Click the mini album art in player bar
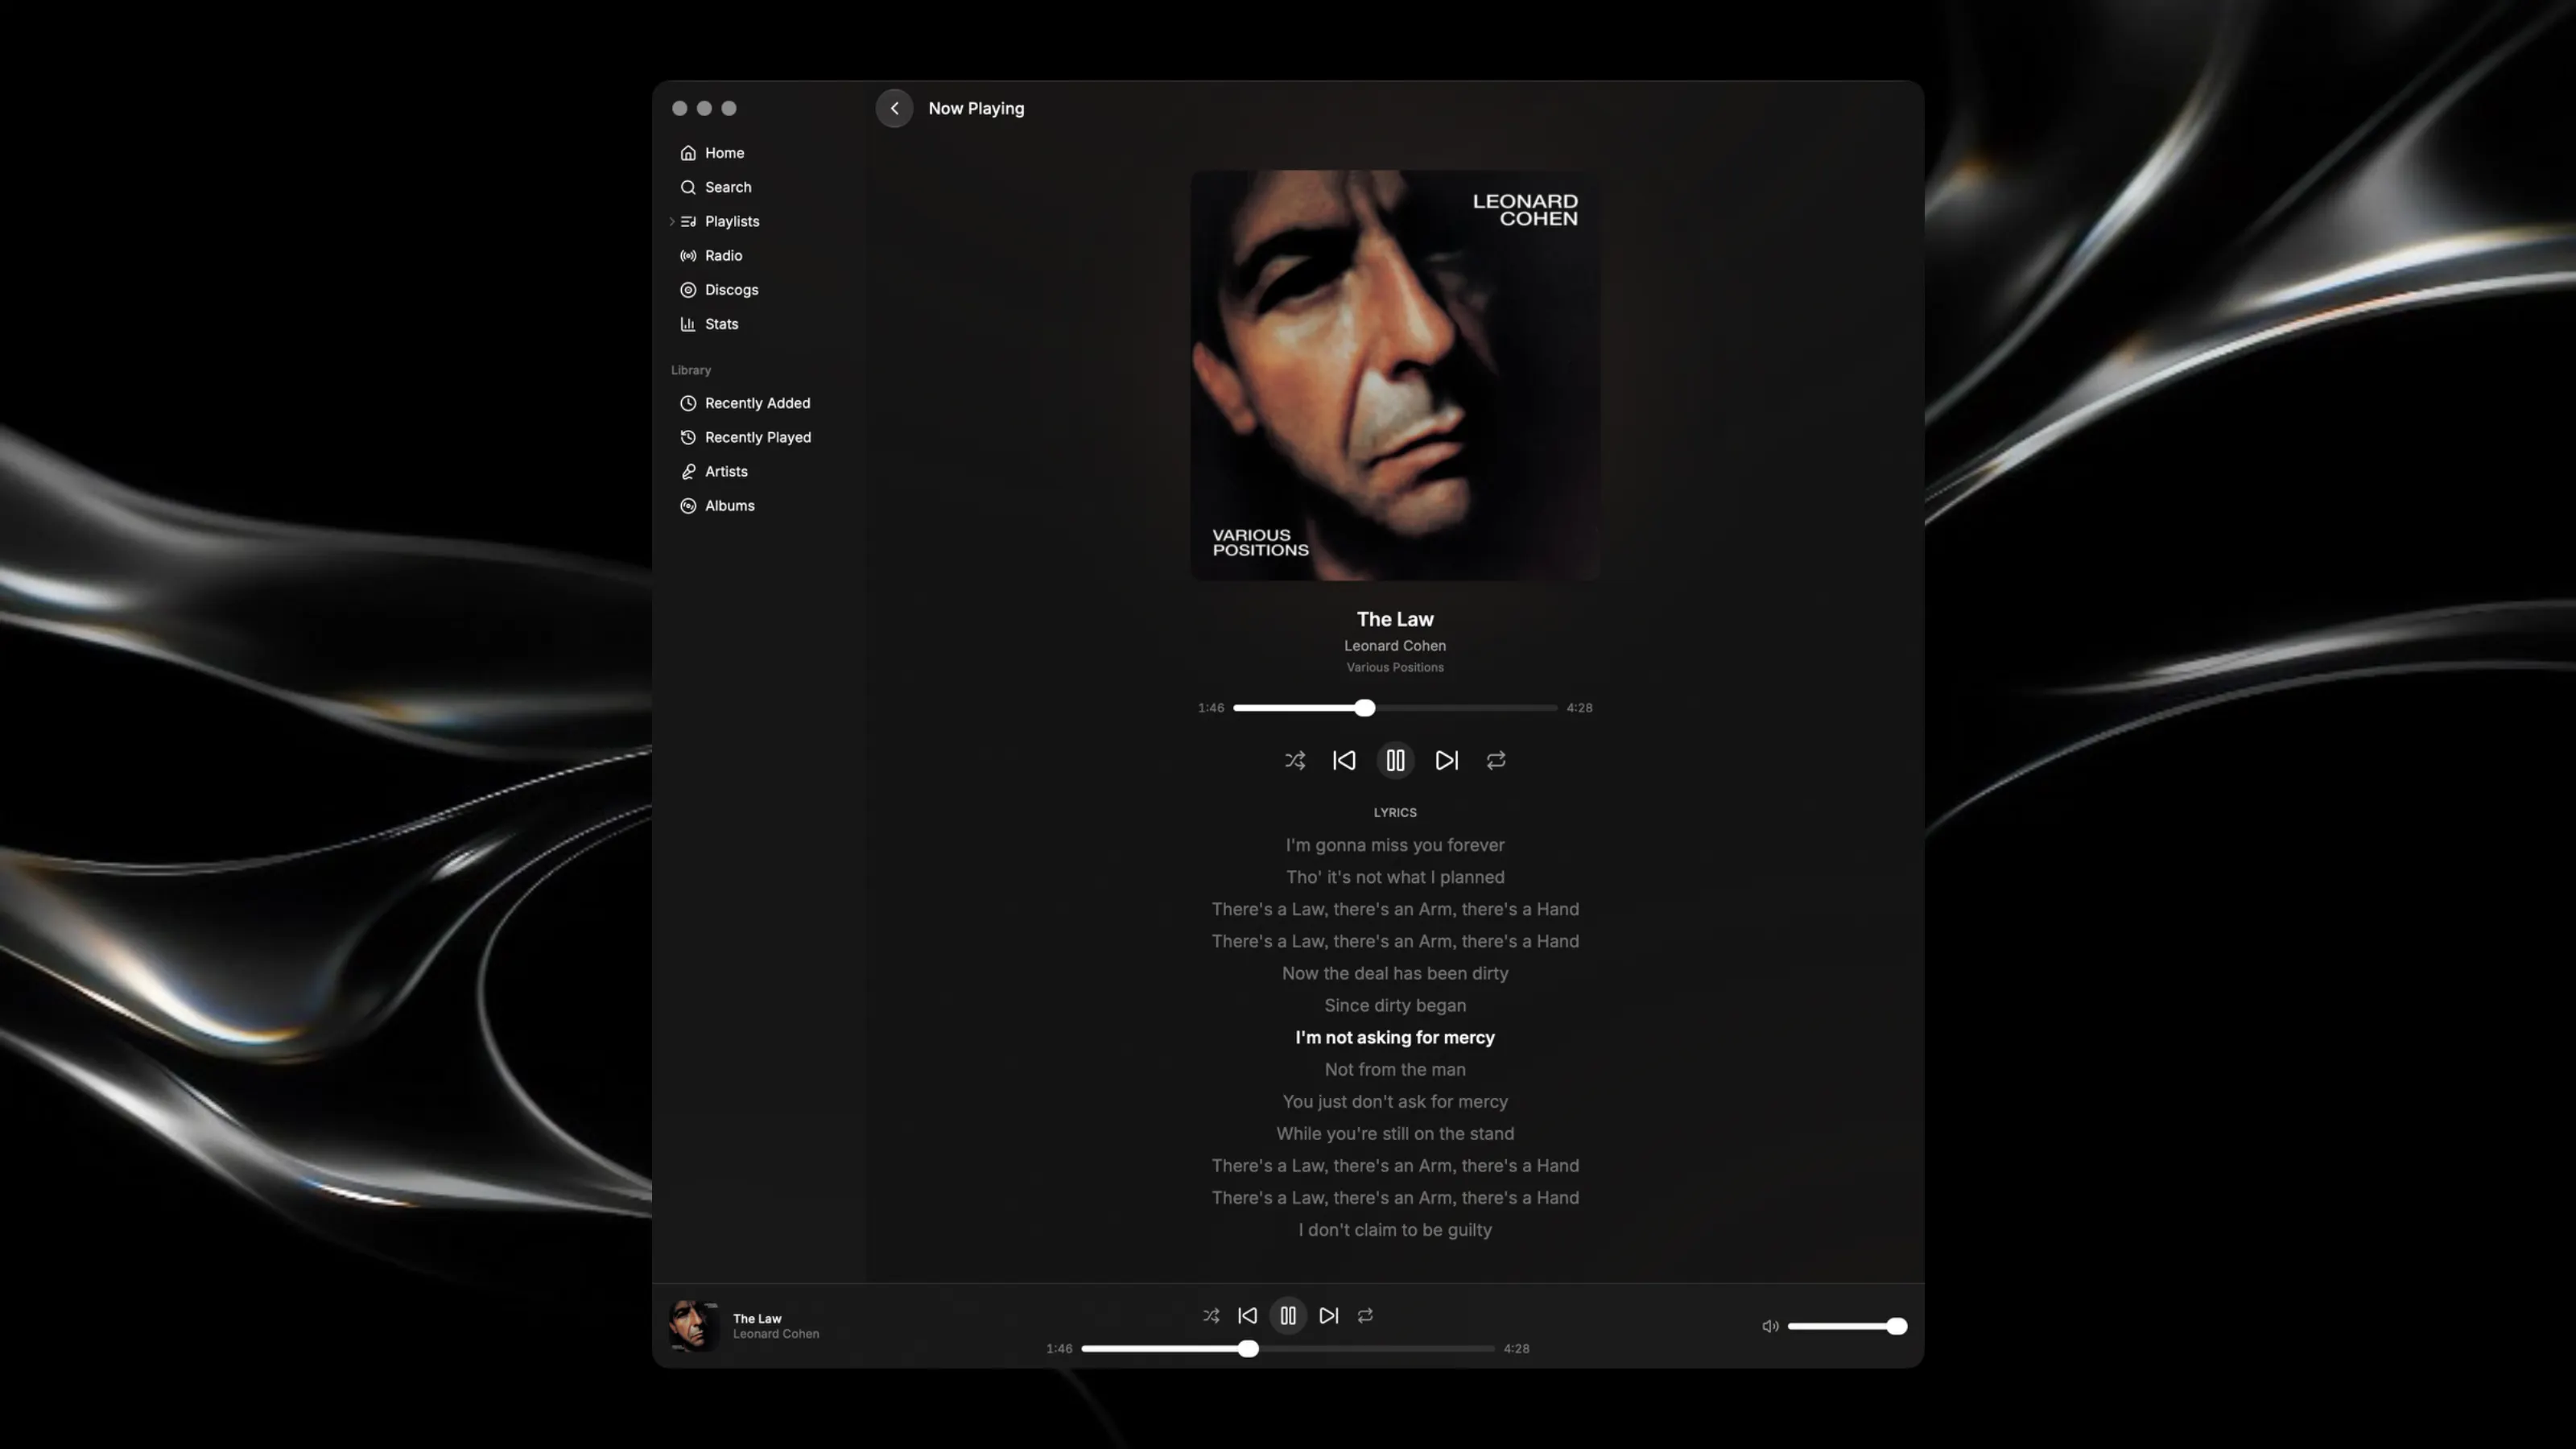Image resolution: width=2576 pixels, height=1449 pixels. [694, 1326]
